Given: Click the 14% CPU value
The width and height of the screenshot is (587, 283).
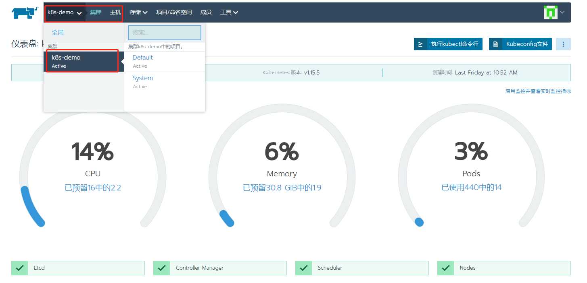Looking at the screenshot, I should (93, 152).
